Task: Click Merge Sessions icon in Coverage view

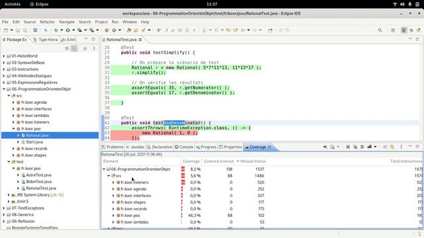Action: pyautogui.click(x=362, y=147)
